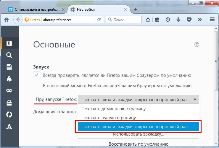Click inside the 'Поиск' search field
The width and height of the screenshot is (219, 148).
tap(124, 20)
